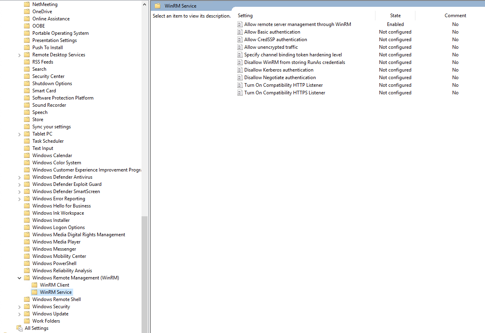Click the Windows Installer folder icon
The width and height of the screenshot is (485, 333).
coord(27,220)
